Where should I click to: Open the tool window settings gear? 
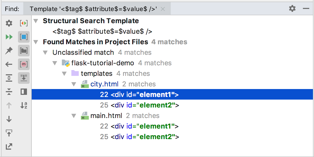[292, 8]
